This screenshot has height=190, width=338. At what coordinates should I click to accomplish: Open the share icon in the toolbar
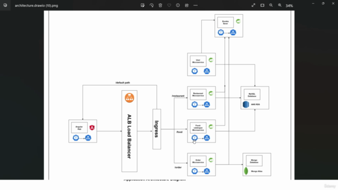coord(186,5)
